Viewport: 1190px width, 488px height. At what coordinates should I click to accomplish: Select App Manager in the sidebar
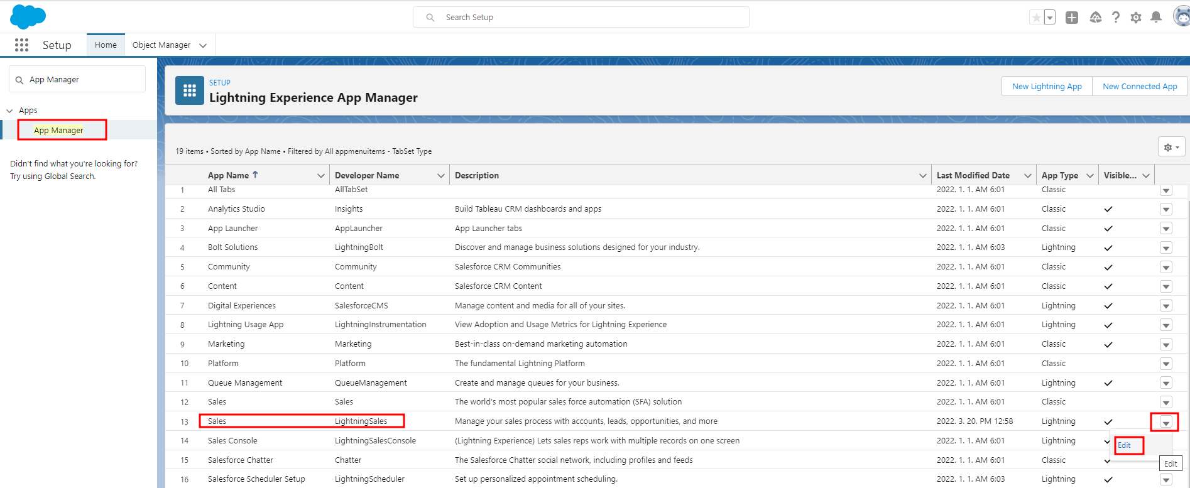click(58, 130)
